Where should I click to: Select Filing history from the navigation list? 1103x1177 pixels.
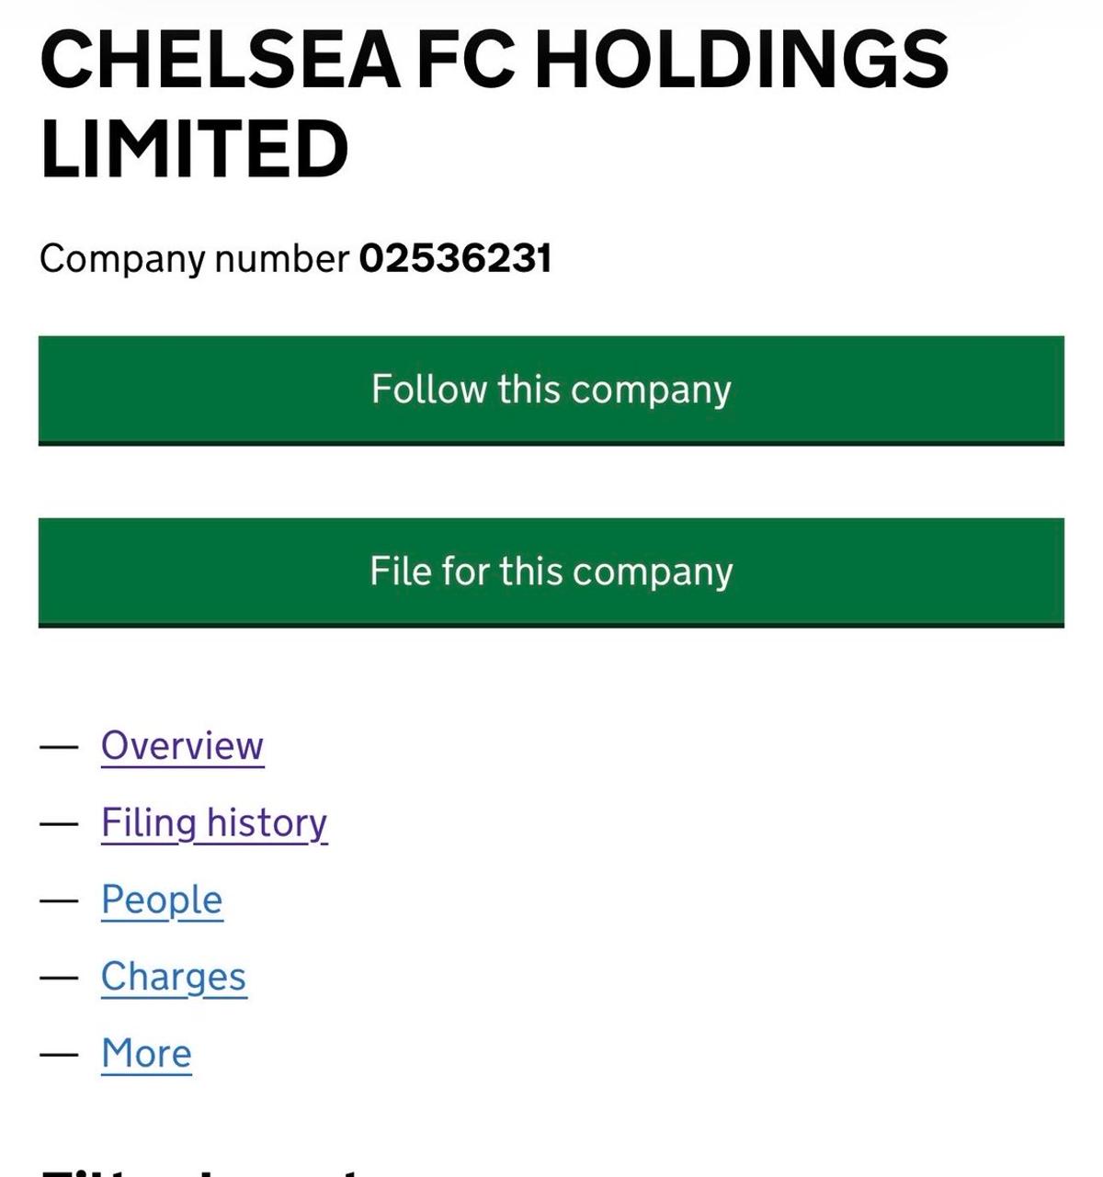214,822
